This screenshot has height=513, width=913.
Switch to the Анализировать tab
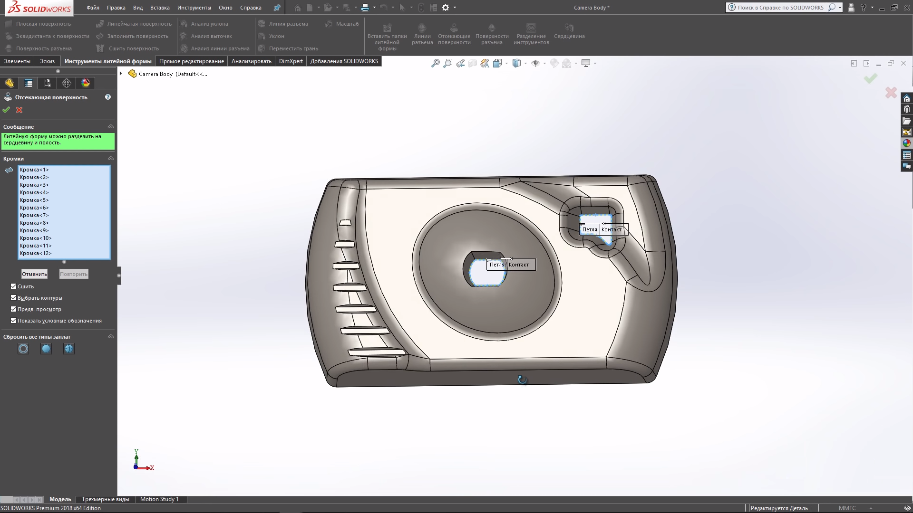pyautogui.click(x=251, y=61)
